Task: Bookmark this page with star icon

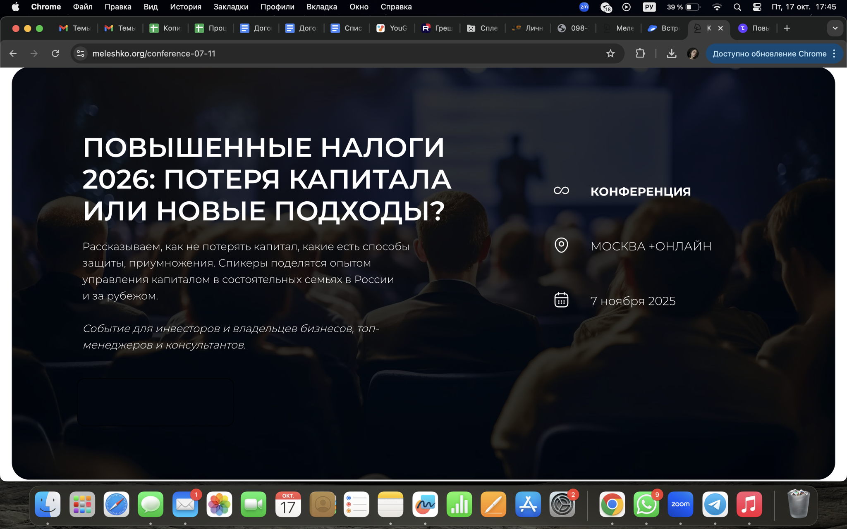Action: [610, 53]
